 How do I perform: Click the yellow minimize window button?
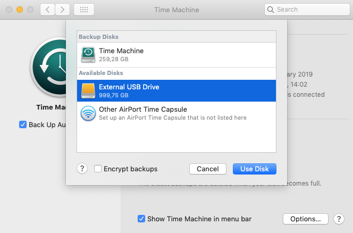[x=20, y=10]
